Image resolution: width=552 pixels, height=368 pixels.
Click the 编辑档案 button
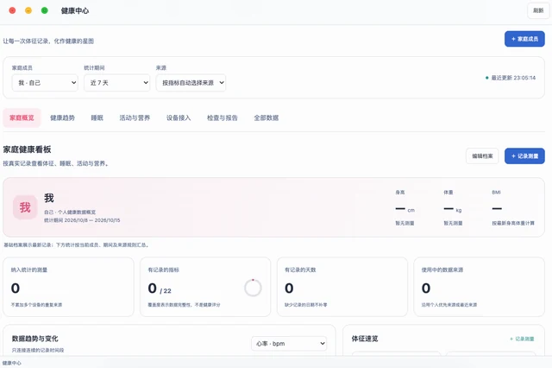click(482, 156)
